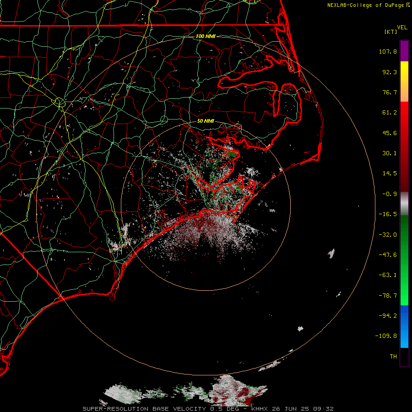This screenshot has height=412, width=412.
Task: Click the 14.5 legend value
Action: pos(390,173)
